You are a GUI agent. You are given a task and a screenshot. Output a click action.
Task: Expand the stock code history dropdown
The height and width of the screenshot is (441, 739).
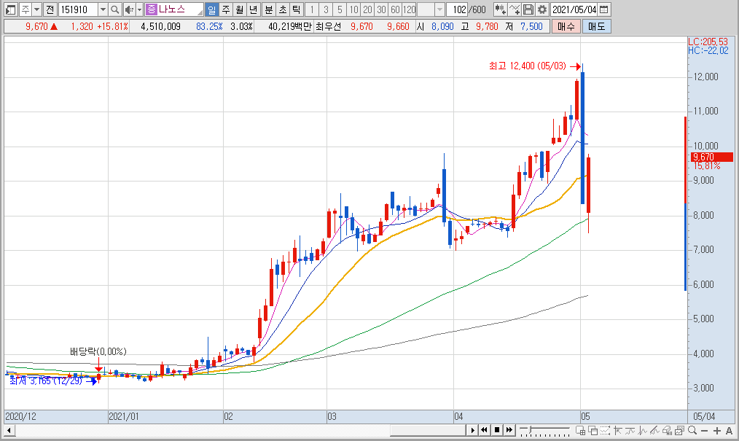[x=103, y=9]
